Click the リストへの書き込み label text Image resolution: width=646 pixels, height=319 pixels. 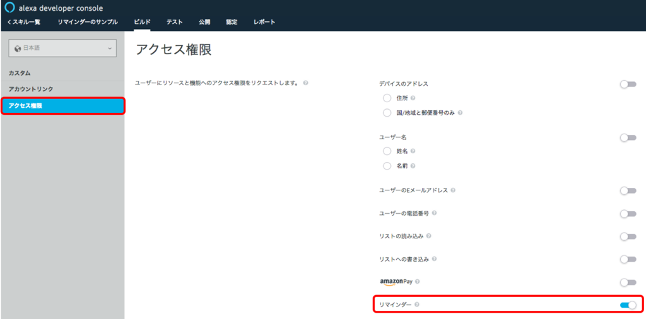point(404,259)
